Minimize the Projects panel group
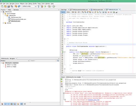 (59, 10)
